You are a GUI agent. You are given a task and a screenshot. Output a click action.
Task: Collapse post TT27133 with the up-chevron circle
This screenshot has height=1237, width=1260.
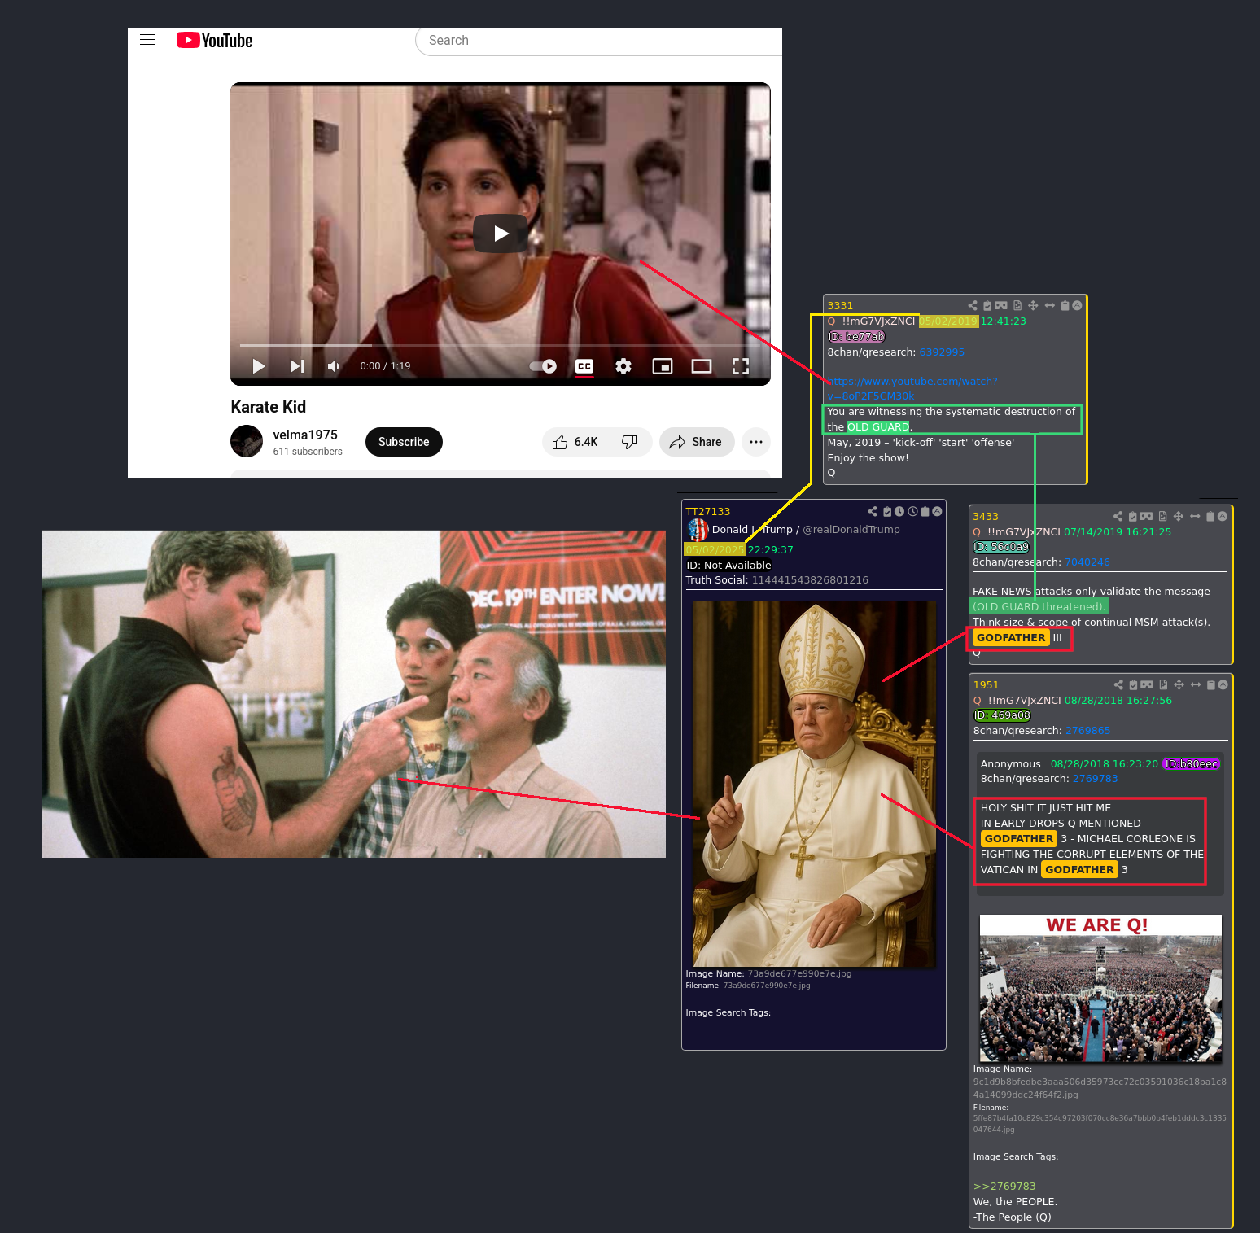[x=937, y=511]
